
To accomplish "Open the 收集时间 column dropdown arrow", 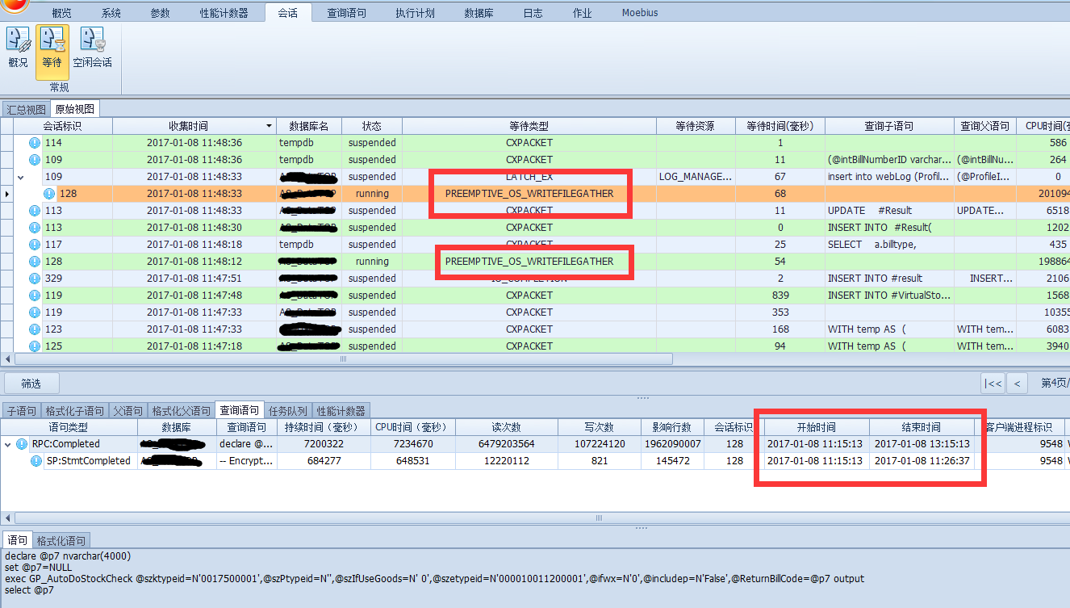I will click(x=267, y=126).
